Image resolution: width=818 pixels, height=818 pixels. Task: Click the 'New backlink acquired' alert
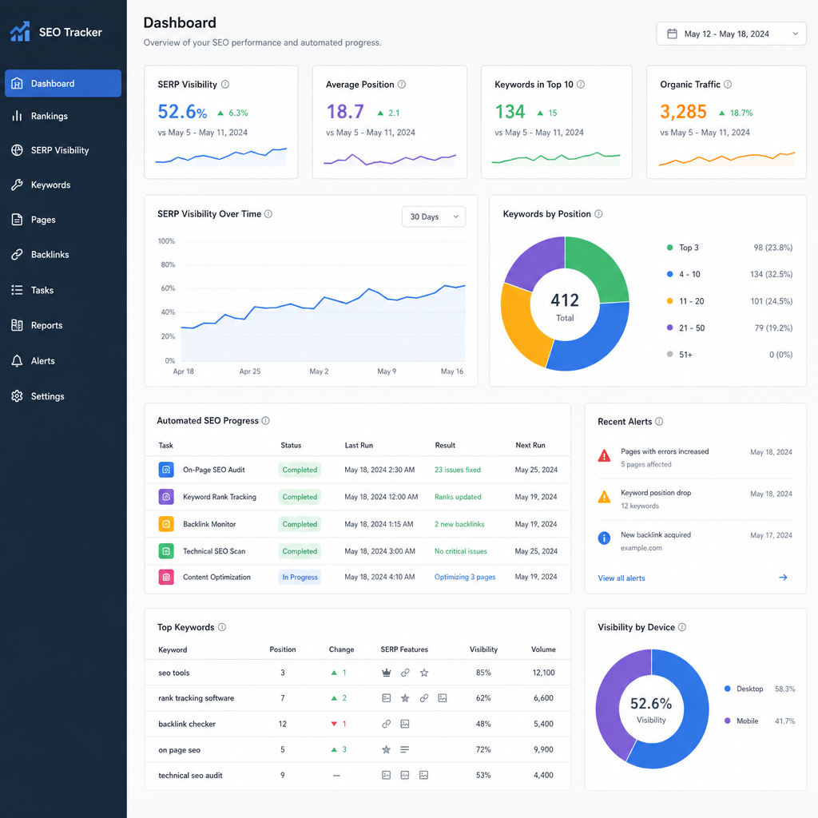pos(656,535)
